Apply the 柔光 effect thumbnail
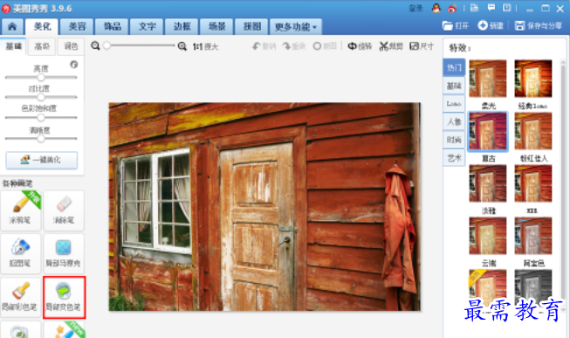The image size is (570, 338). point(488,79)
